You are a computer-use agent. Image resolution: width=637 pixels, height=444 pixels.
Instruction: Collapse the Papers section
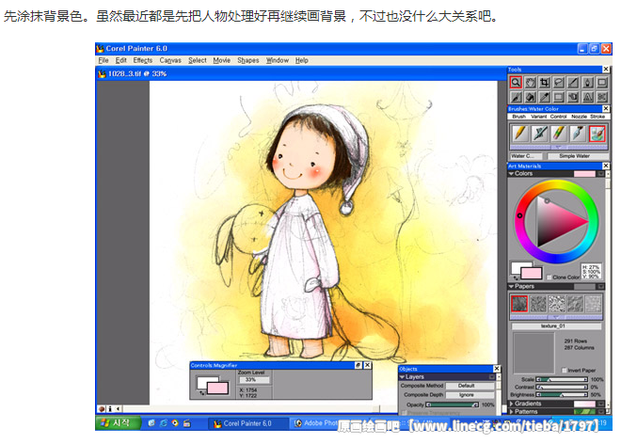coord(511,286)
